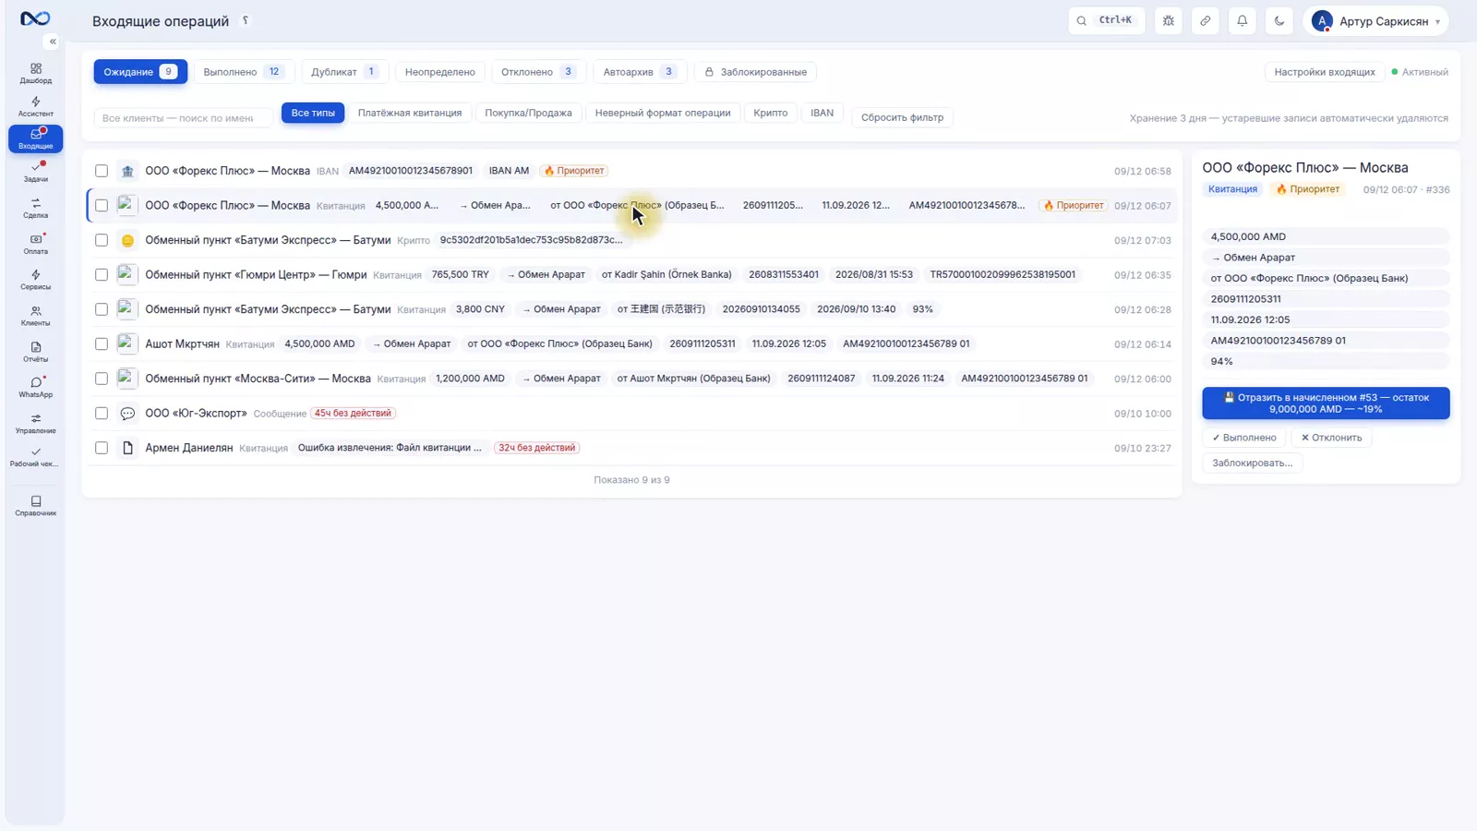This screenshot has width=1477, height=831.
Task: Switch to the Выполнено tab
Action: (x=244, y=72)
